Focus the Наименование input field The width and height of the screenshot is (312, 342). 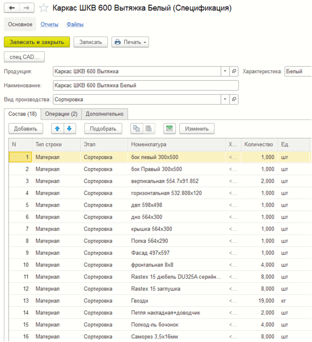point(146,85)
